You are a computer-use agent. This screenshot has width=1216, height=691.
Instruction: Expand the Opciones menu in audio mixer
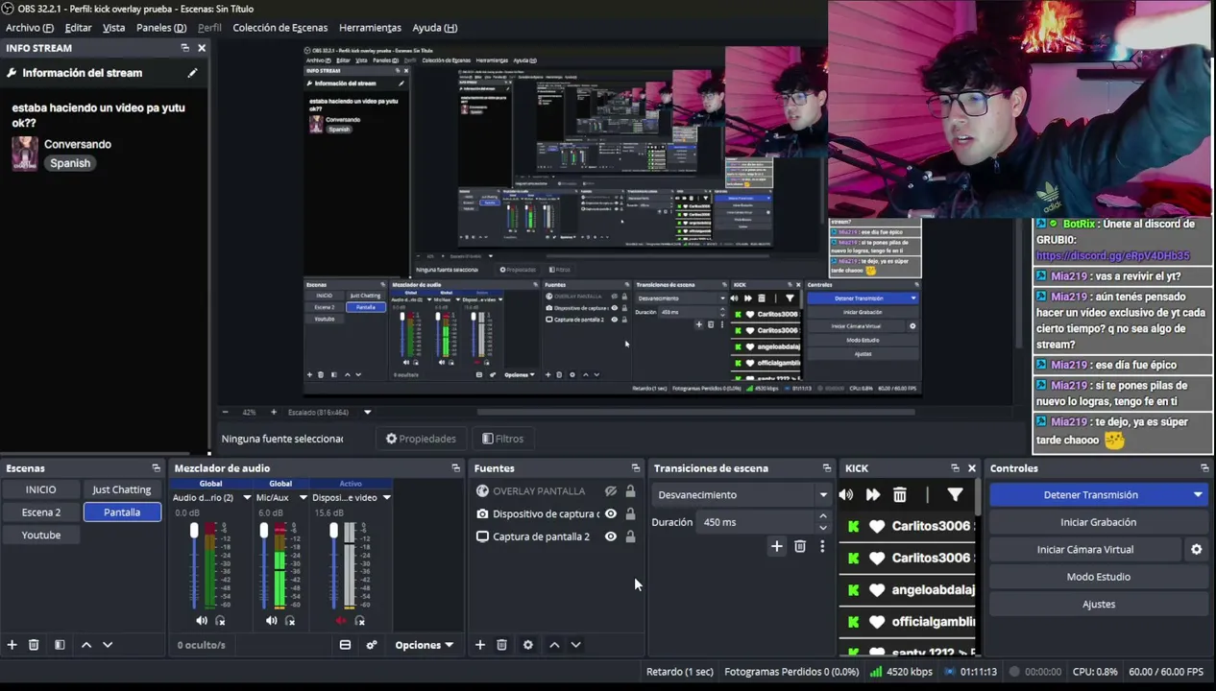[x=424, y=645]
